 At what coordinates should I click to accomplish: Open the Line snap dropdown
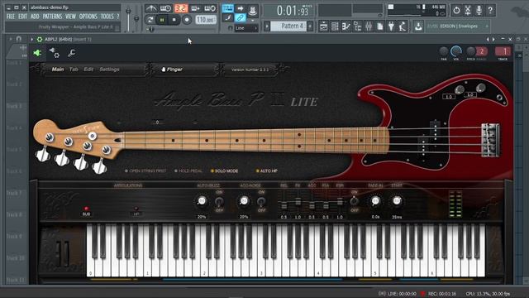pos(246,28)
